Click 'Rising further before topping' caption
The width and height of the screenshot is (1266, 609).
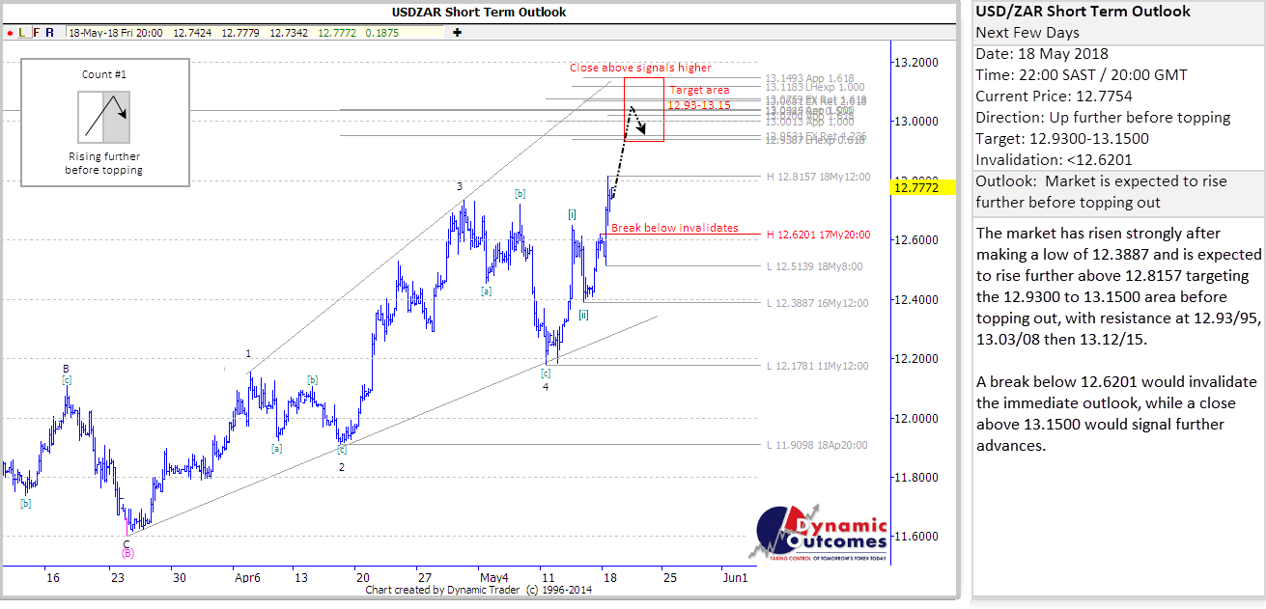pyautogui.click(x=104, y=163)
